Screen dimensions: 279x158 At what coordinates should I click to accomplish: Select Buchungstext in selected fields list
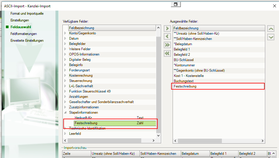coord(183,81)
